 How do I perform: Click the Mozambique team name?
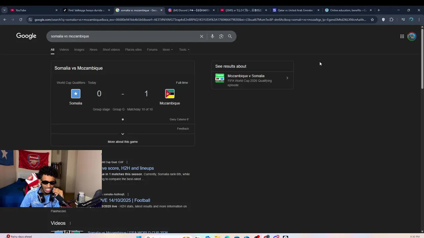pyautogui.click(x=170, y=103)
